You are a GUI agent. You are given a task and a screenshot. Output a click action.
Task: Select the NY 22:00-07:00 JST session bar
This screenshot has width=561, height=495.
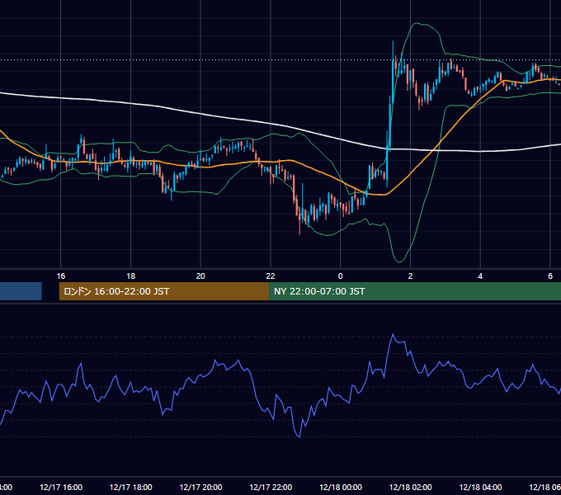pyautogui.click(x=415, y=291)
